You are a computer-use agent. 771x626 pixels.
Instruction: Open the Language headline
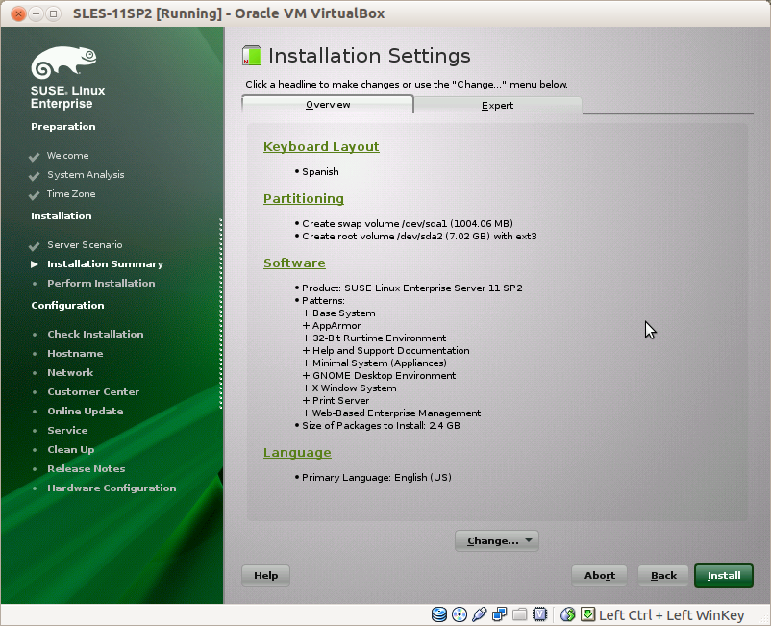297,452
